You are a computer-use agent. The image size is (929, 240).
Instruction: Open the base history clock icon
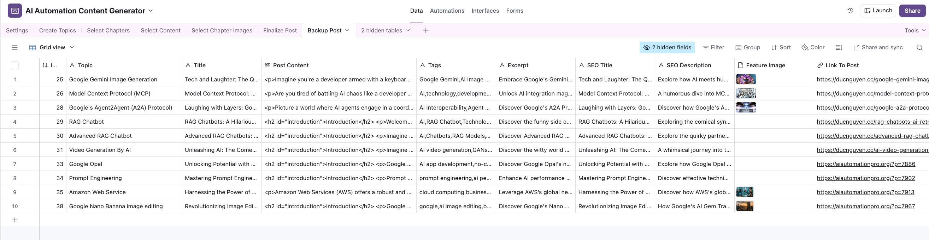tap(850, 11)
